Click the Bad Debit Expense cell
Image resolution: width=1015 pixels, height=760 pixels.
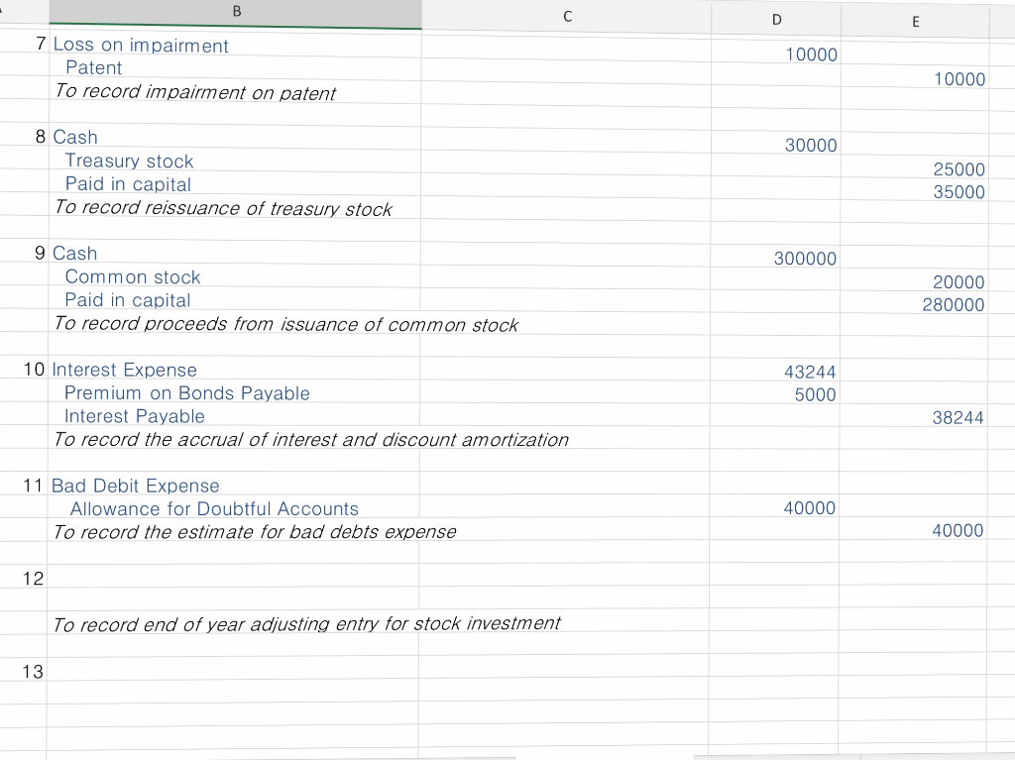[x=136, y=486]
